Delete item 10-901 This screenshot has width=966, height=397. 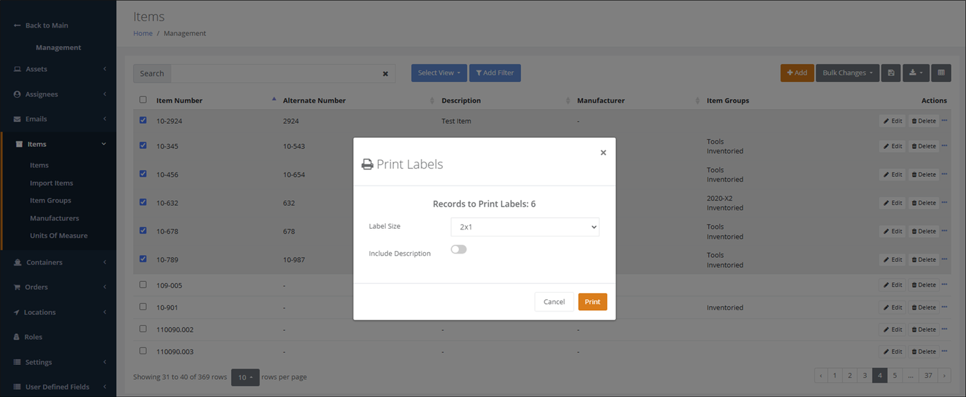coord(923,307)
